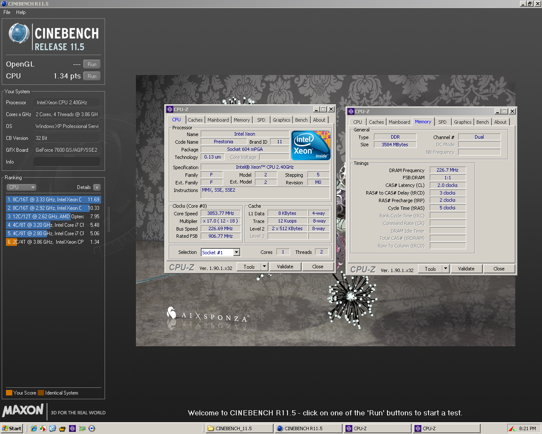Image resolution: width=542 pixels, height=434 pixels.
Task: Click the memory Size value 3584 MBytes
Action: coord(395,145)
